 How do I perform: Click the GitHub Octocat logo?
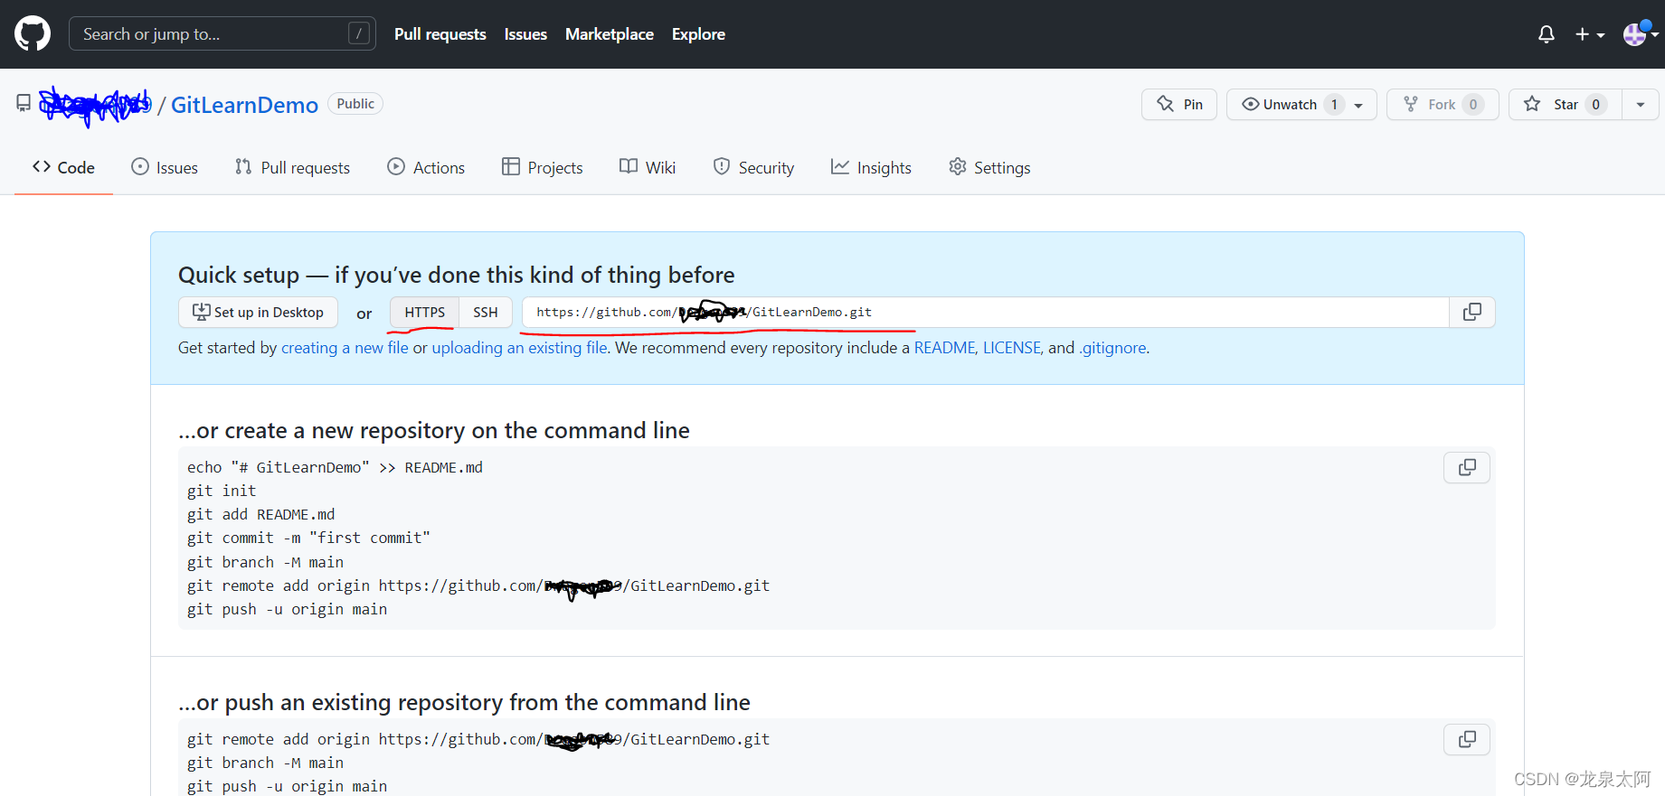[x=33, y=33]
